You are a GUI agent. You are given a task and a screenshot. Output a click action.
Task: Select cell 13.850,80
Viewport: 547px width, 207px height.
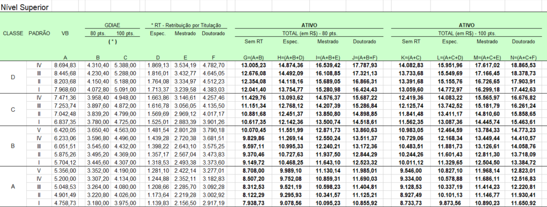327,114
